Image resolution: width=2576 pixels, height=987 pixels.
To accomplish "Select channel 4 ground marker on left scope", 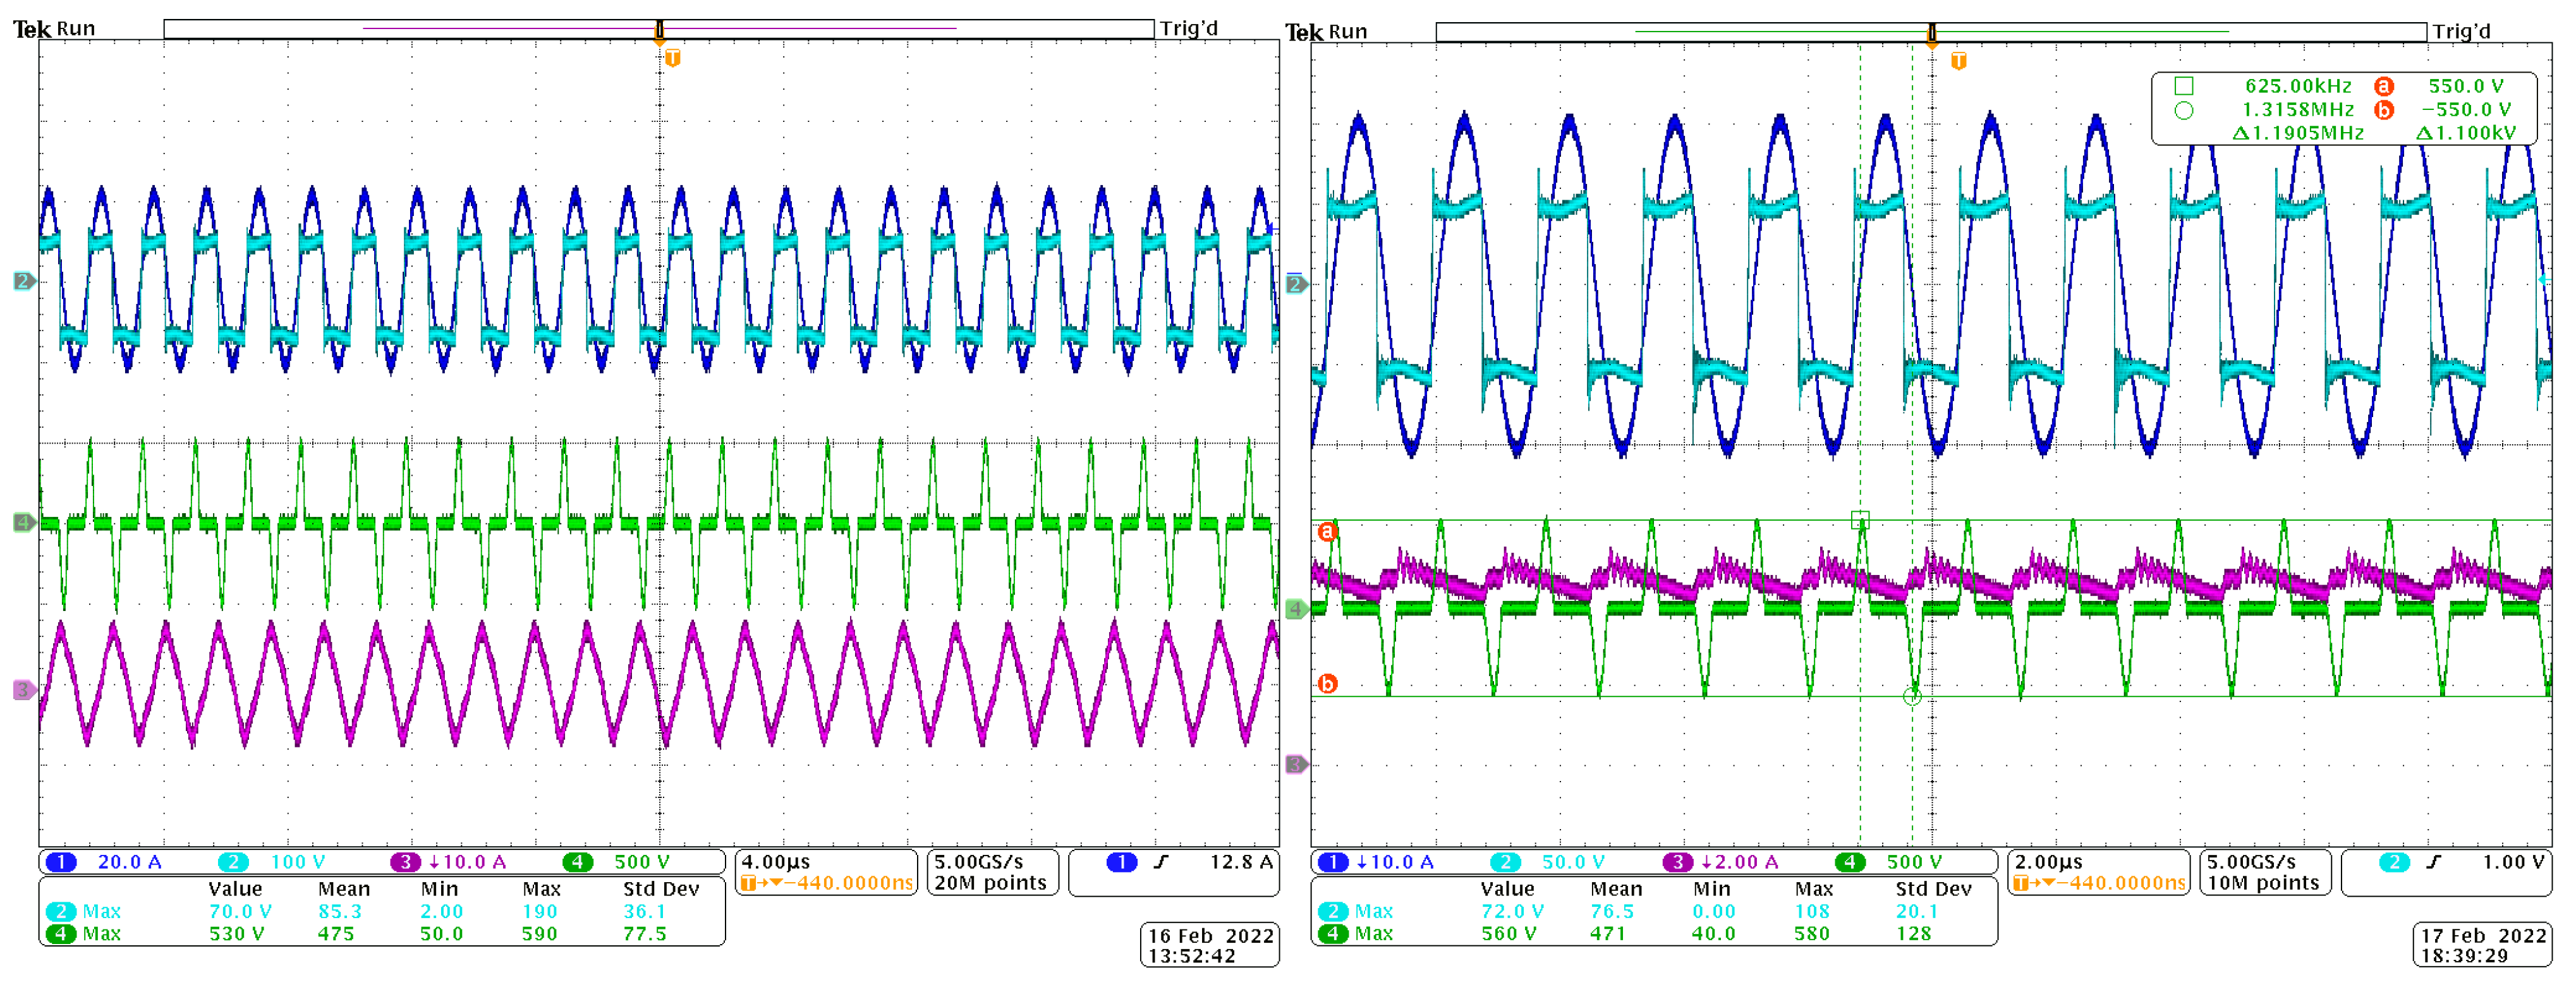I will [23, 522].
